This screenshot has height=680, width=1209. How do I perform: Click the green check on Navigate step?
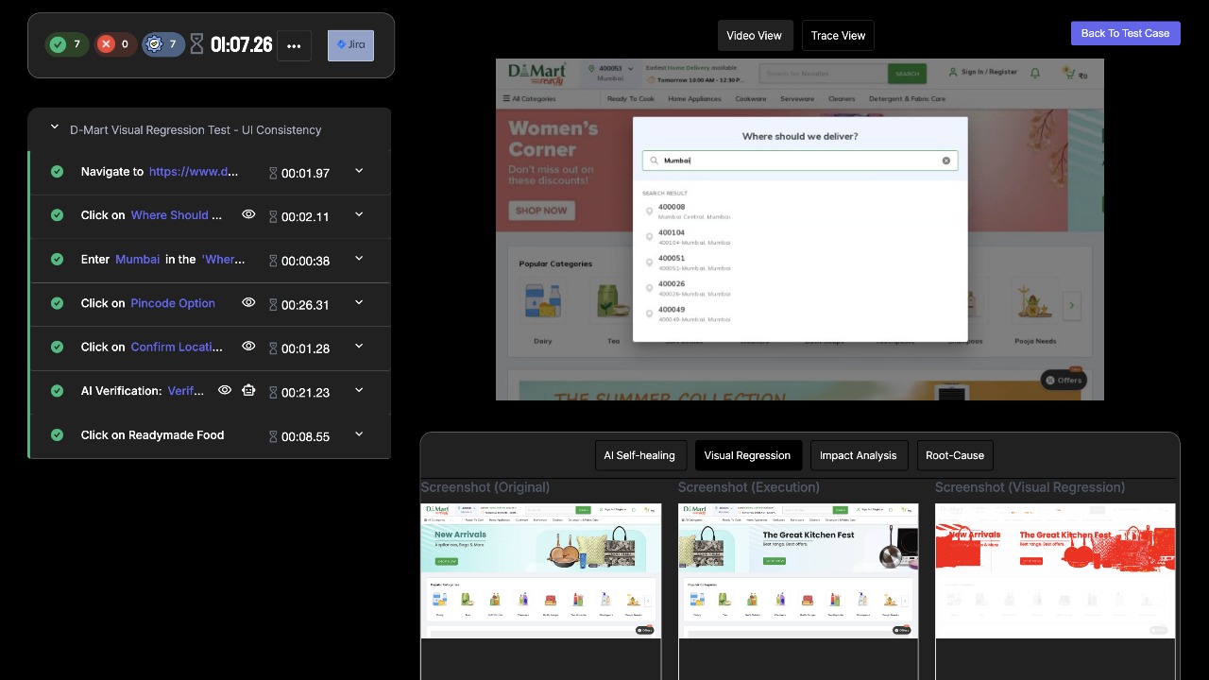click(57, 172)
